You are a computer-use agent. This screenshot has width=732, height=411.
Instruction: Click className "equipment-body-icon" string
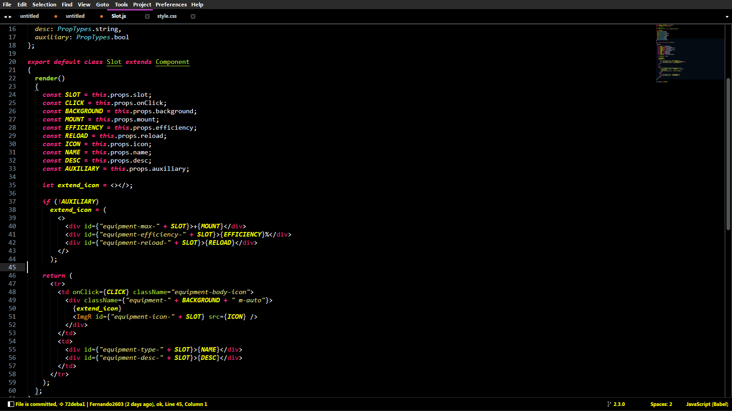click(210, 292)
